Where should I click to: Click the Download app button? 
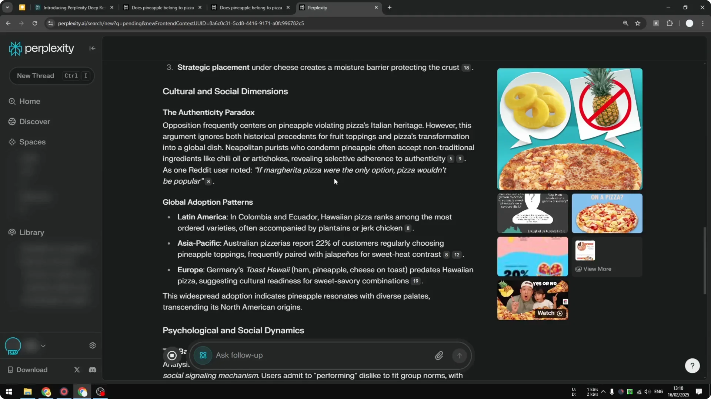click(31, 370)
